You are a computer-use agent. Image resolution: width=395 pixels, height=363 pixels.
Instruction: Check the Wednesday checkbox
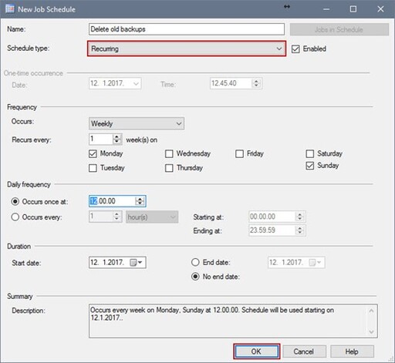coord(169,153)
